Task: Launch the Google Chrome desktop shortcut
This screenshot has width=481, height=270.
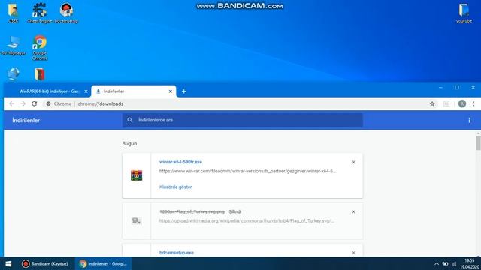Action: coord(40,47)
